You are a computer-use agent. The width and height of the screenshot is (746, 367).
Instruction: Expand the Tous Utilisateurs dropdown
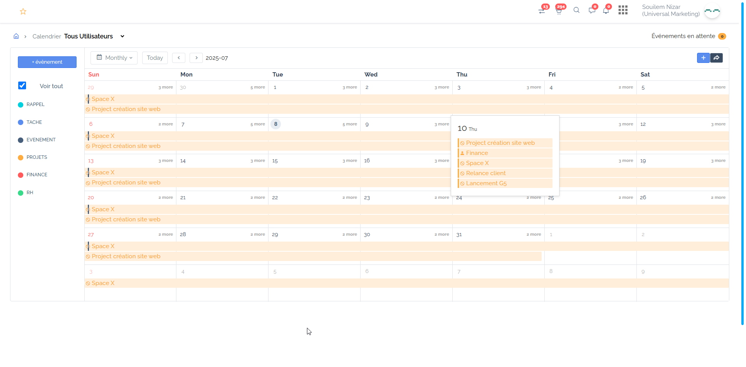(x=122, y=36)
